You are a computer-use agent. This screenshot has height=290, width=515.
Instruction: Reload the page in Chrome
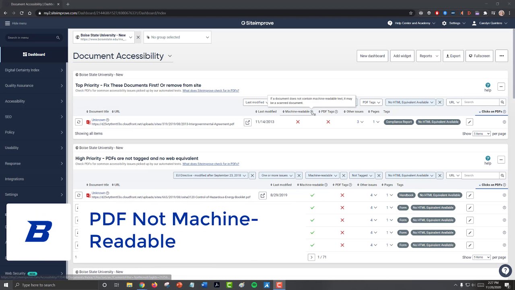21,13
